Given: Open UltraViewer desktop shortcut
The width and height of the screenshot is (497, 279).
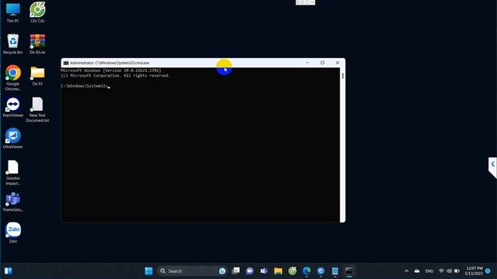Looking at the screenshot, I should pyautogui.click(x=12, y=138).
